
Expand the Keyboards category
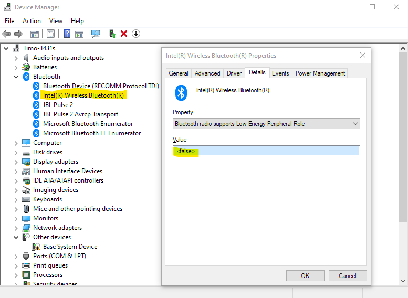coord(16,200)
